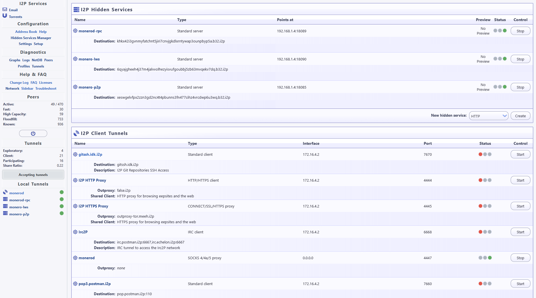The height and width of the screenshot is (298, 536).
Task: Open the new hidden service type dropdown
Action: 488,116
